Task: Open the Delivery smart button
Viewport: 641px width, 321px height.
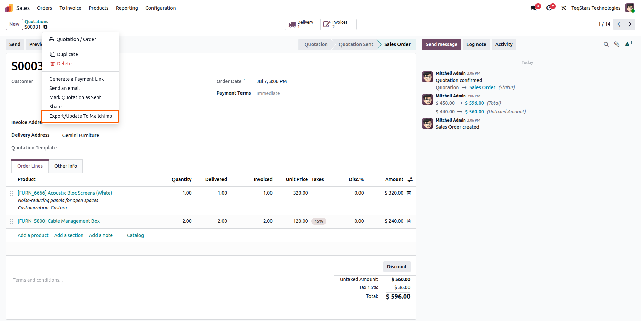Action: [x=303, y=24]
